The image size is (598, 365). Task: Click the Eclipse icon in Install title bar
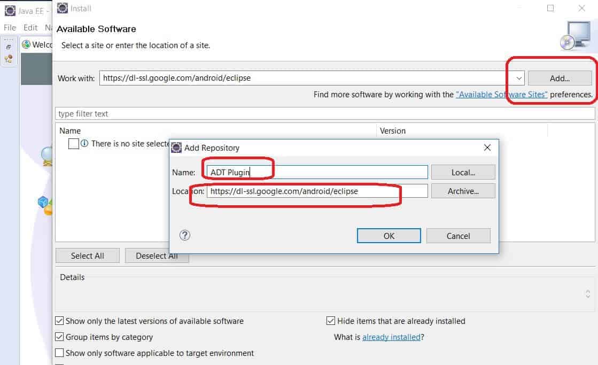coord(62,8)
